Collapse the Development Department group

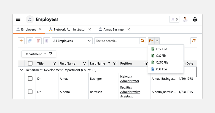pyautogui.click(x=21, y=70)
